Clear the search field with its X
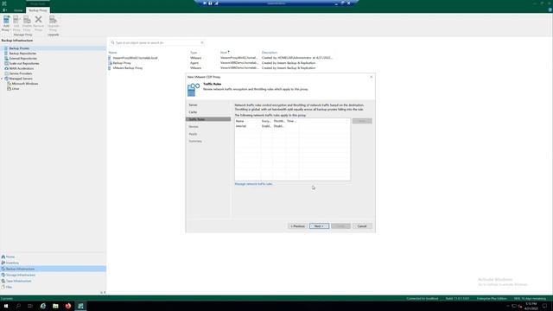The width and height of the screenshot is (553, 311). coord(202,42)
